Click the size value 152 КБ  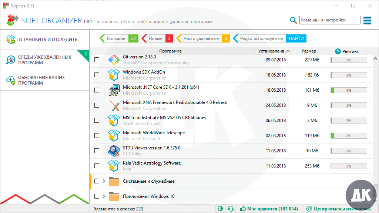312,75
